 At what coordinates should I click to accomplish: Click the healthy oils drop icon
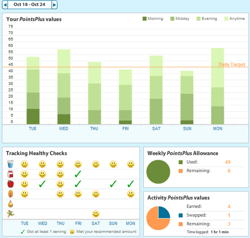point(10,204)
